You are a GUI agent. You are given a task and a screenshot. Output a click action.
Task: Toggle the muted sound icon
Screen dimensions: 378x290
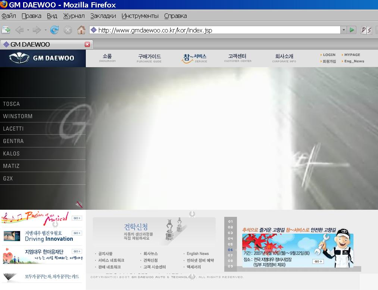pyautogui.click(x=79, y=205)
